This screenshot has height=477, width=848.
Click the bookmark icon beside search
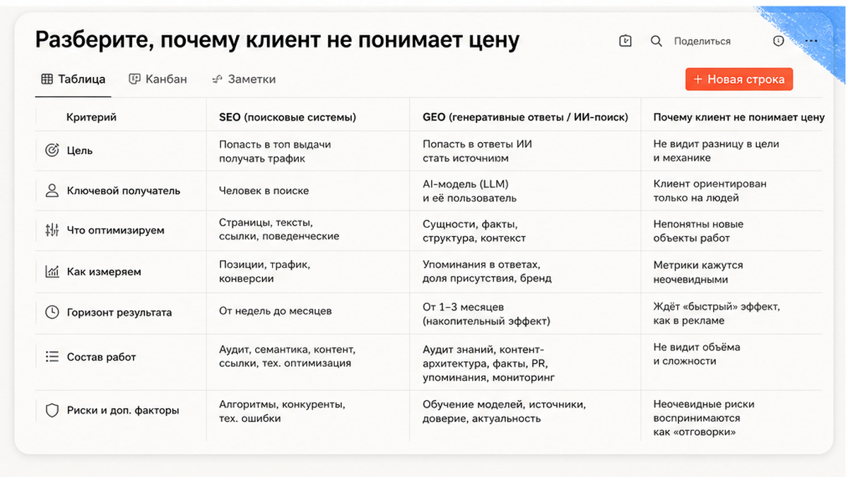click(625, 41)
